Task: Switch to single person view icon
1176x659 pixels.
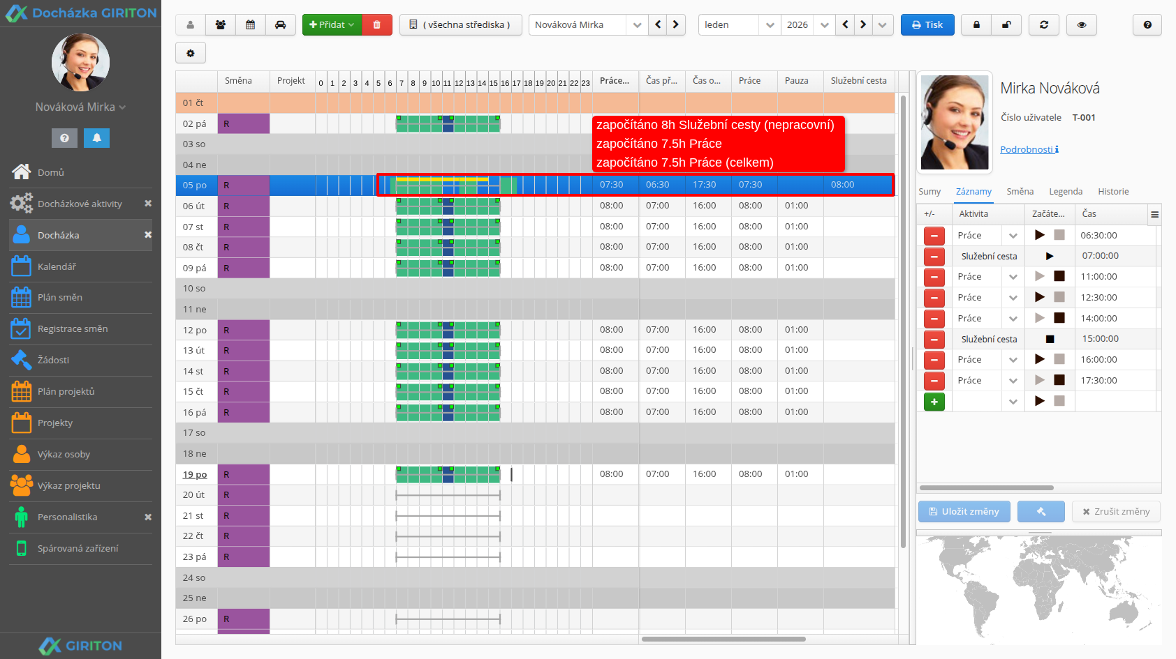Action: pyautogui.click(x=191, y=25)
